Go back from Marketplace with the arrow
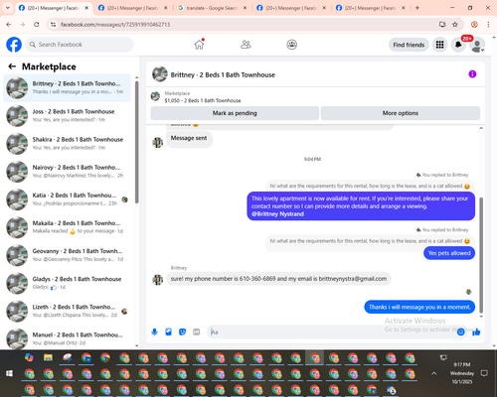The width and height of the screenshot is (497, 397). click(12, 66)
